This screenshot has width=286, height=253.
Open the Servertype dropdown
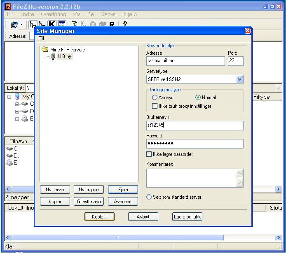point(239,79)
